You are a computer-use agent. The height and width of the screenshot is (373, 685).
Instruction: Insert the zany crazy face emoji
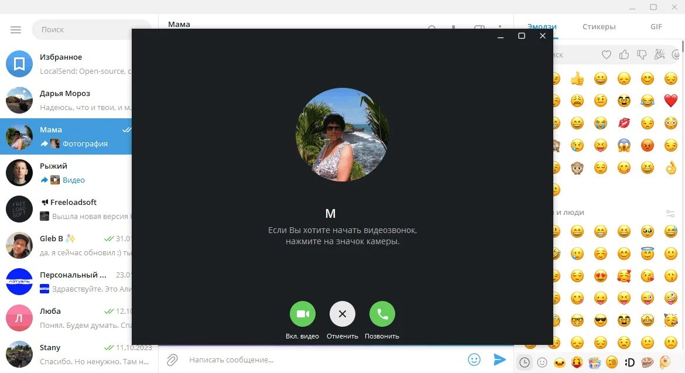[670, 298]
